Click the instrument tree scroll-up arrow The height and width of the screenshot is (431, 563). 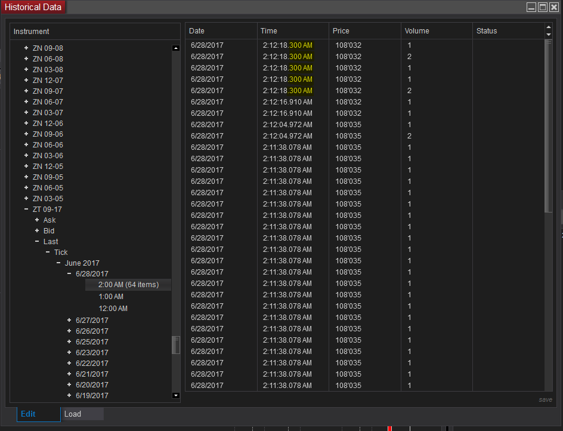click(176, 48)
